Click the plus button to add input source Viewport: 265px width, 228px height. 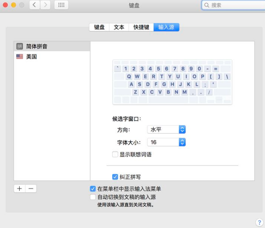click(x=19, y=188)
